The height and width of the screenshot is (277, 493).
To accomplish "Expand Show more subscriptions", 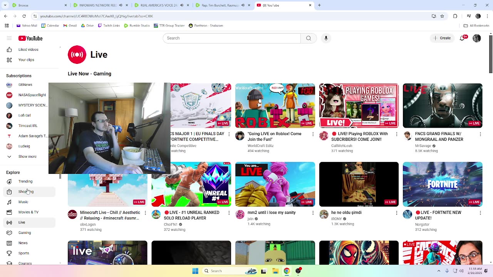I will click(x=28, y=157).
